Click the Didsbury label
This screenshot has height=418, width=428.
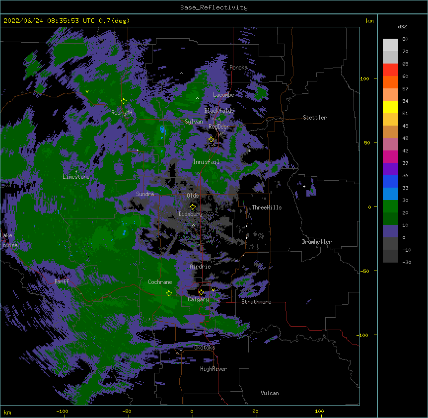191,214
